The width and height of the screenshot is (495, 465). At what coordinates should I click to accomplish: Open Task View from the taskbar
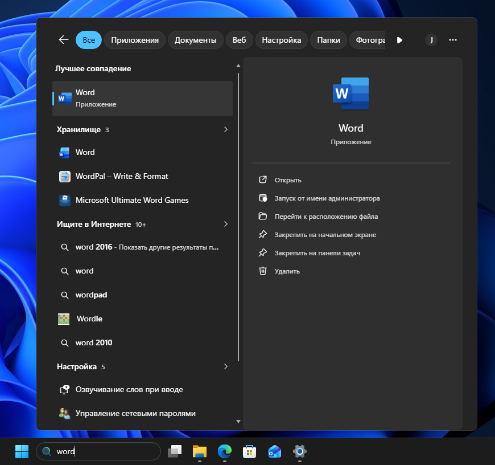coord(175,451)
